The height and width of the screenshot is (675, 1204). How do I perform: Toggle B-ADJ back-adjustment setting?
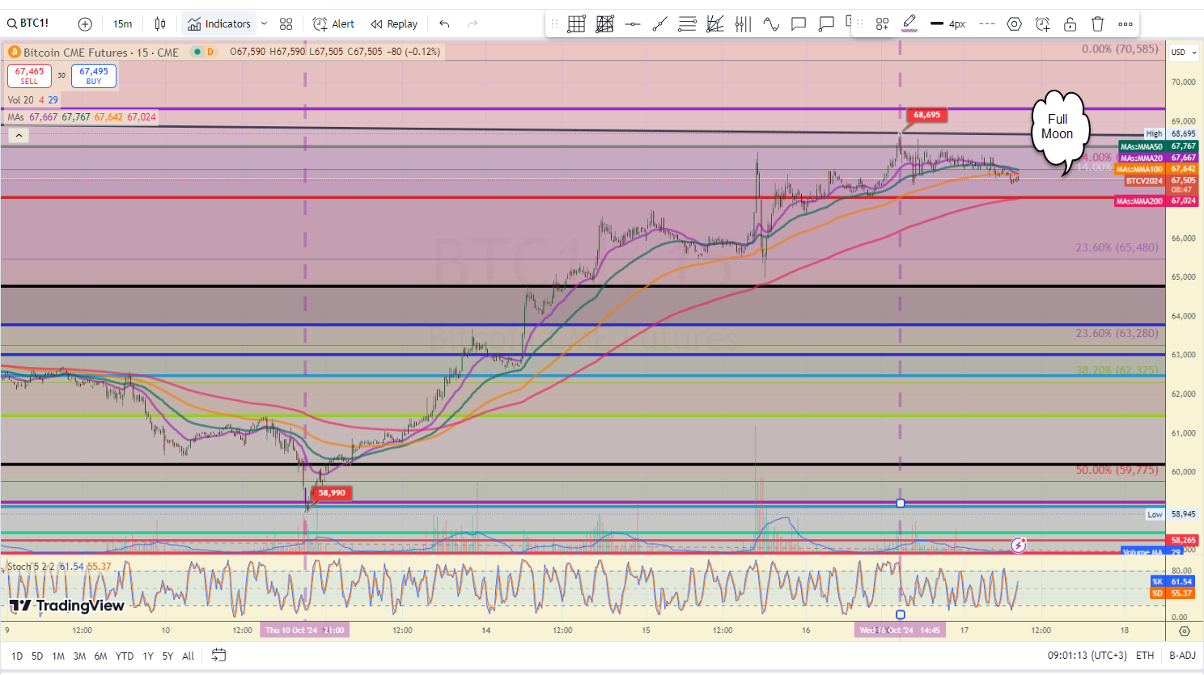click(x=1182, y=656)
